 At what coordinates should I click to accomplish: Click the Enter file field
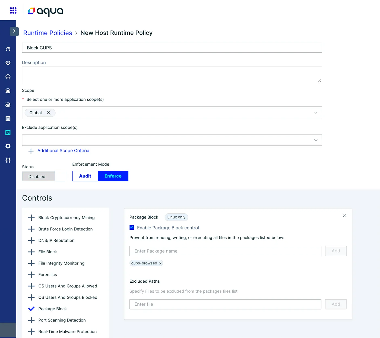[225, 304]
